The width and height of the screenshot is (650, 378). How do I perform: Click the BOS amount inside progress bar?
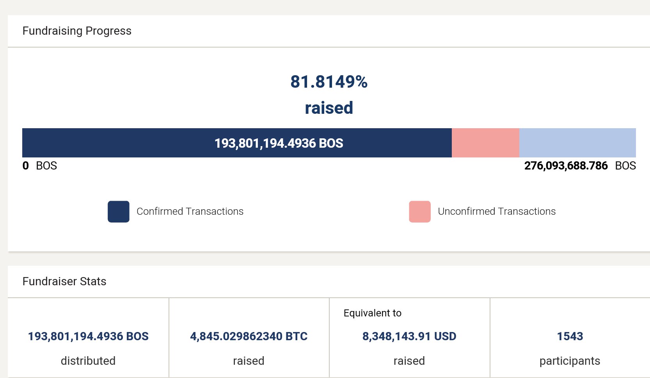(x=279, y=143)
